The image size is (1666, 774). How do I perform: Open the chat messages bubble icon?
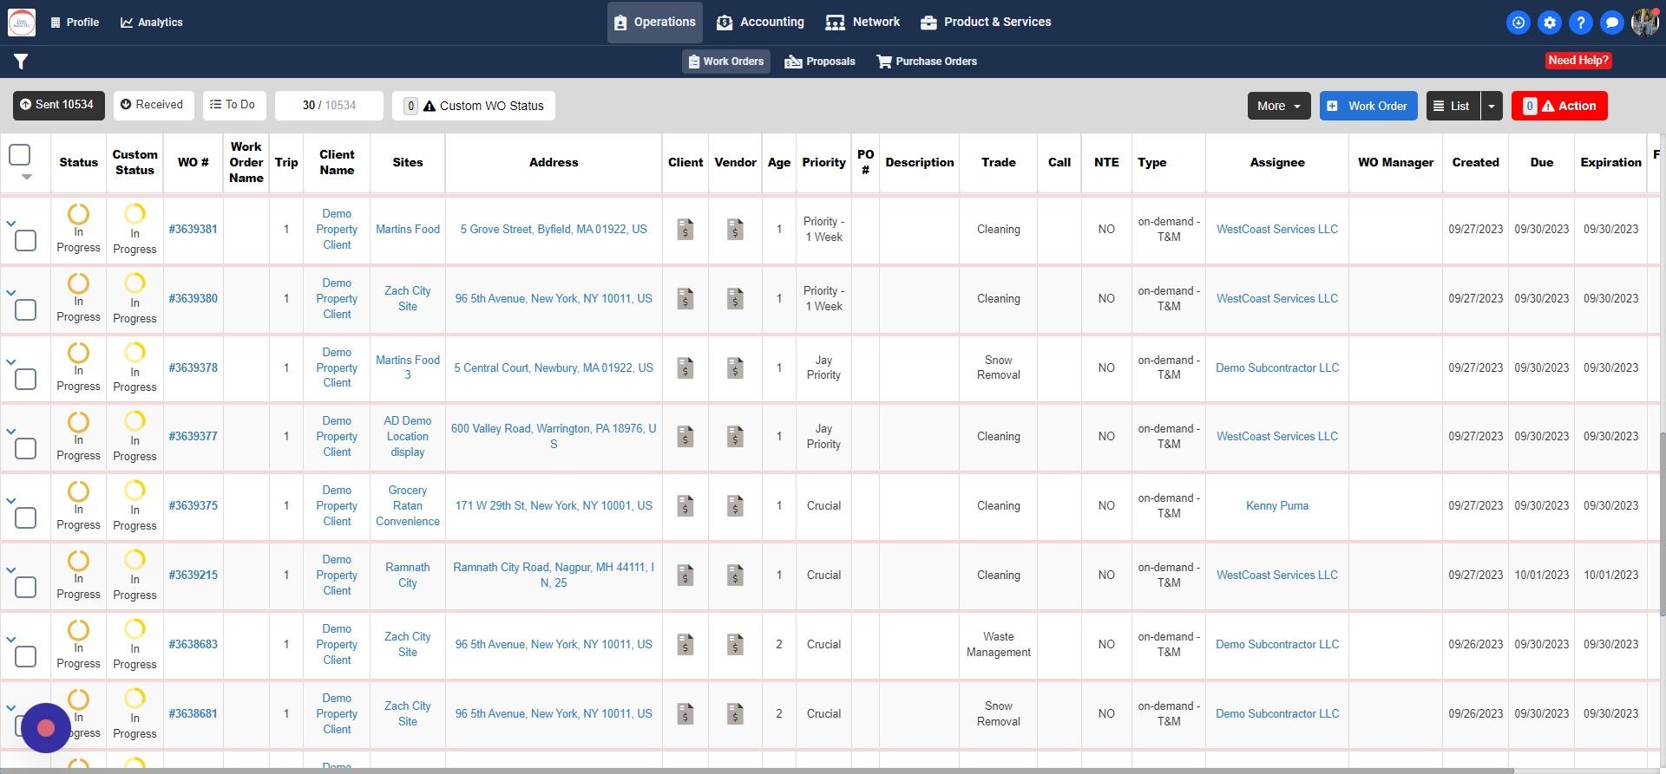point(1612,23)
